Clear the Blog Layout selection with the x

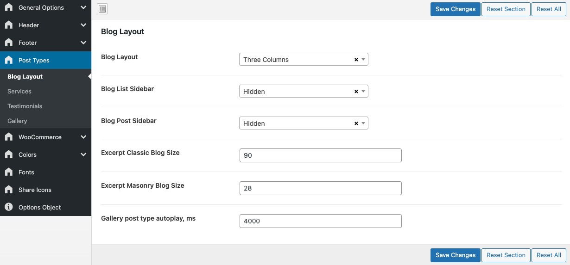[x=356, y=60]
